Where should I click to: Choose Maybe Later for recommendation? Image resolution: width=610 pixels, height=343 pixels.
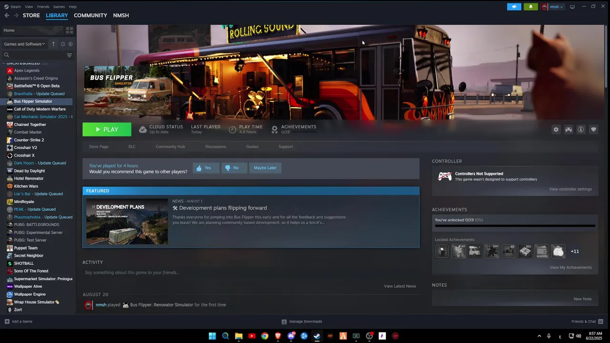(265, 168)
